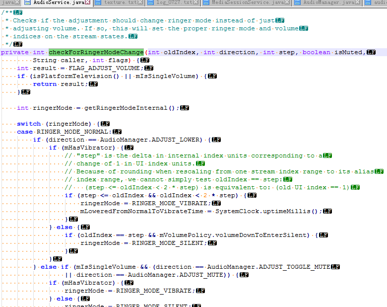Click 'AudioManager.ADJUST_TOGGLE_MUTE' constant

click(x=269, y=267)
